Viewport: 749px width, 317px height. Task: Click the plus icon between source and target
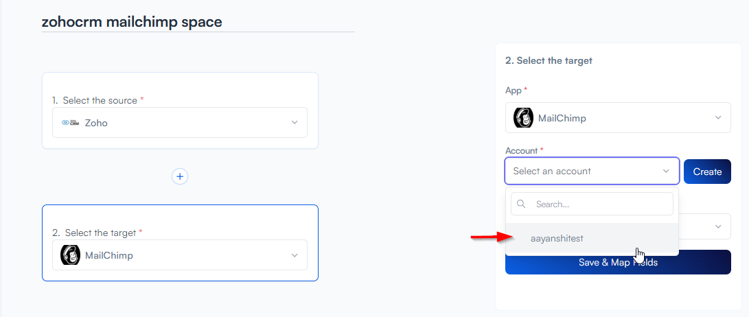coord(180,176)
